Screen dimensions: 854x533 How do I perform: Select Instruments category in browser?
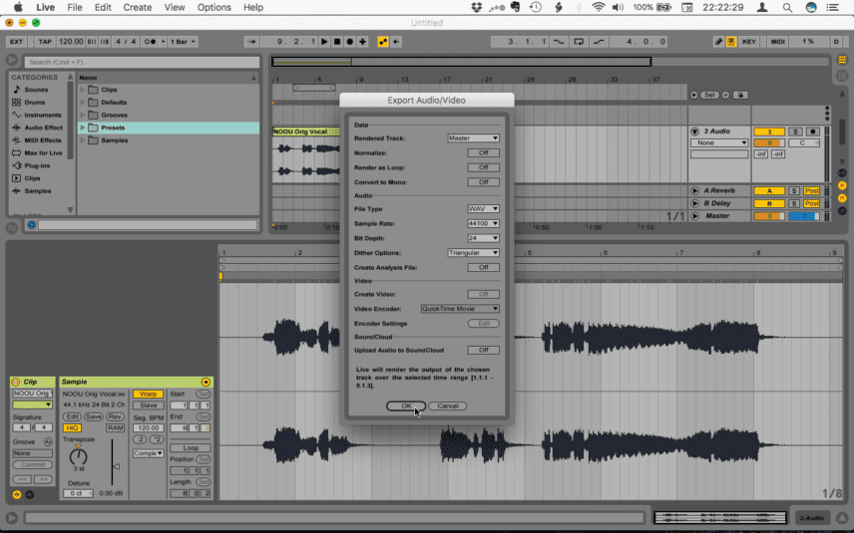43,115
